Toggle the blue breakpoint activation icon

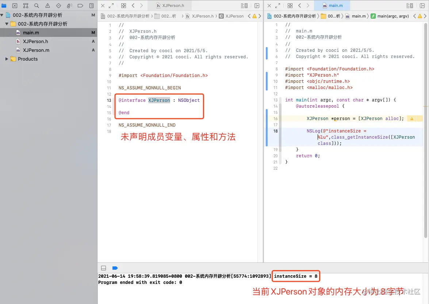pos(115,268)
